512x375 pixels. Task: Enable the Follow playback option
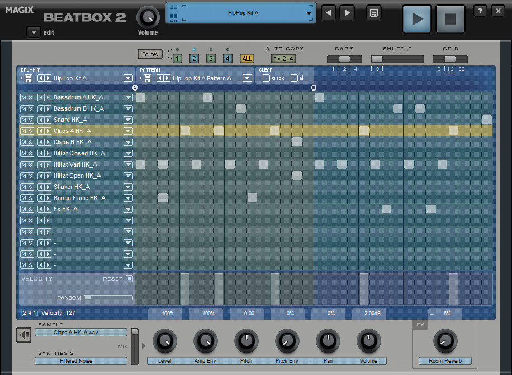(x=149, y=54)
